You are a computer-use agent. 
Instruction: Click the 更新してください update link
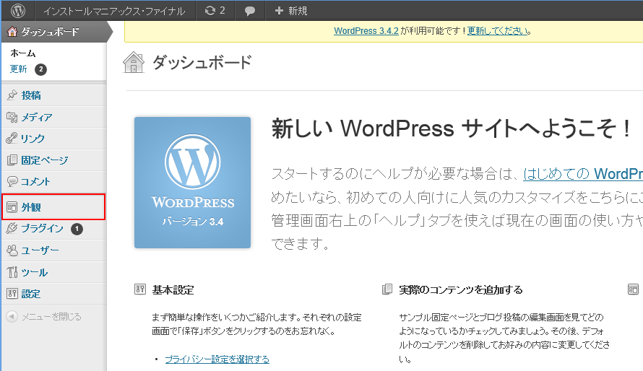coord(498,31)
